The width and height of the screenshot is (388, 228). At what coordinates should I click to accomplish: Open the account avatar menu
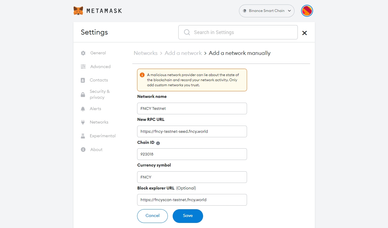(x=307, y=11)
